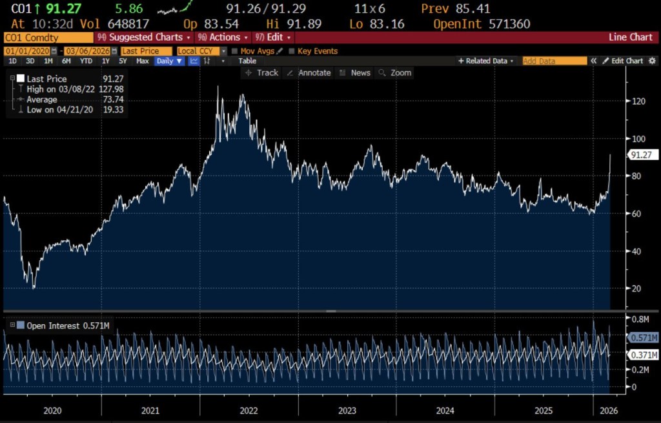
Task: Open the Actions menu
Action: (223, 37)
